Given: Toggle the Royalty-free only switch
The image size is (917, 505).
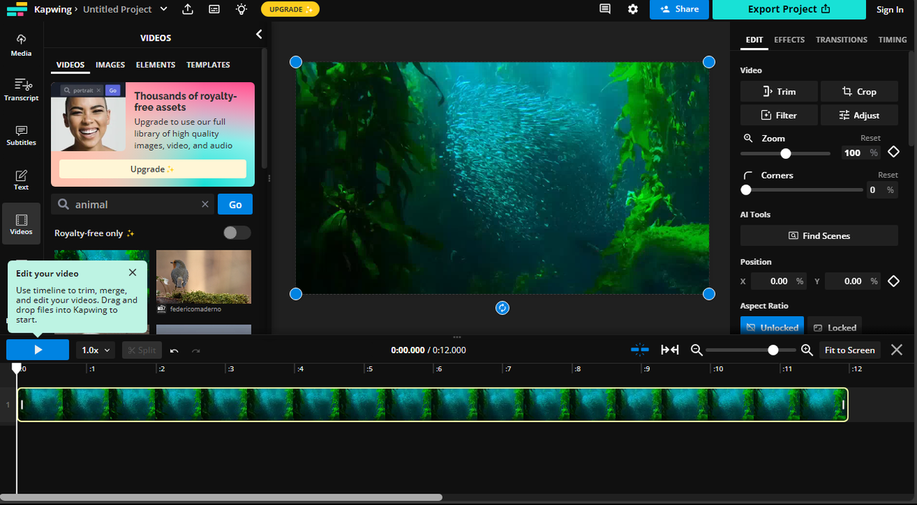Looking at the screenshot, I should tap(237, 233).
